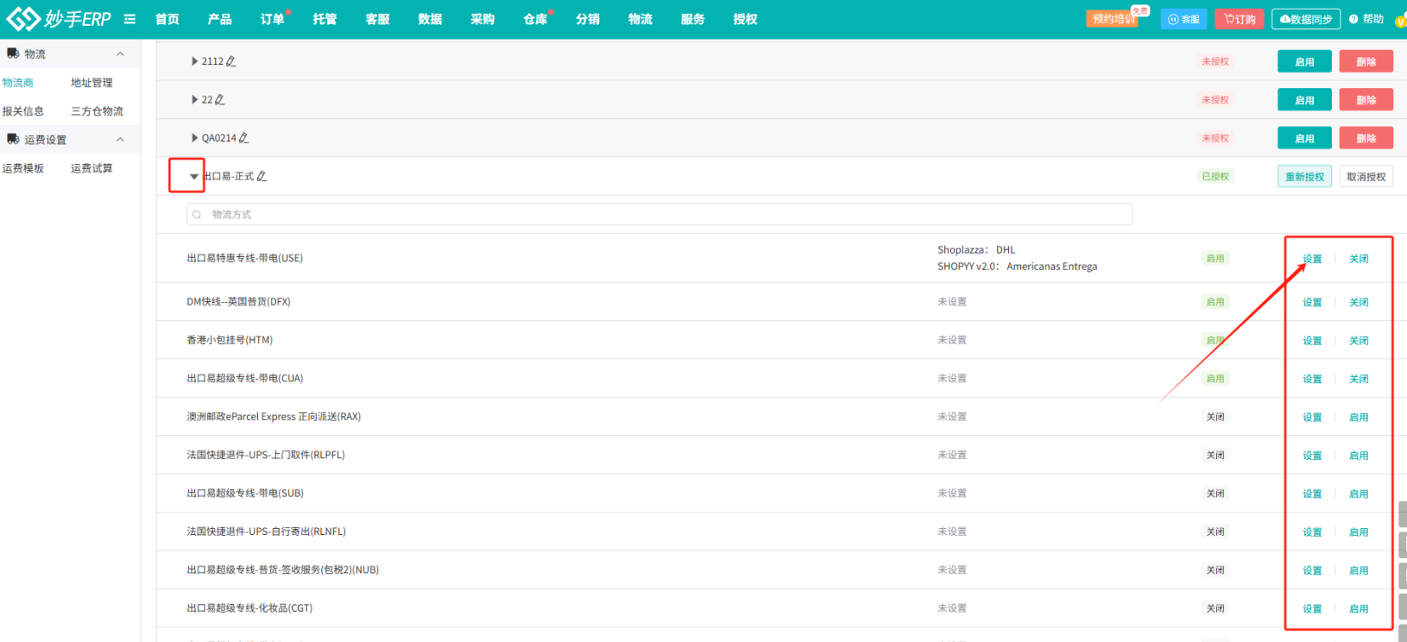Click the 物流方式 search field
This screenshot has height=642, width=1407.
click(x=659, y=215)
